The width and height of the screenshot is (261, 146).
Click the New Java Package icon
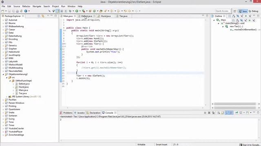[90, 11]
